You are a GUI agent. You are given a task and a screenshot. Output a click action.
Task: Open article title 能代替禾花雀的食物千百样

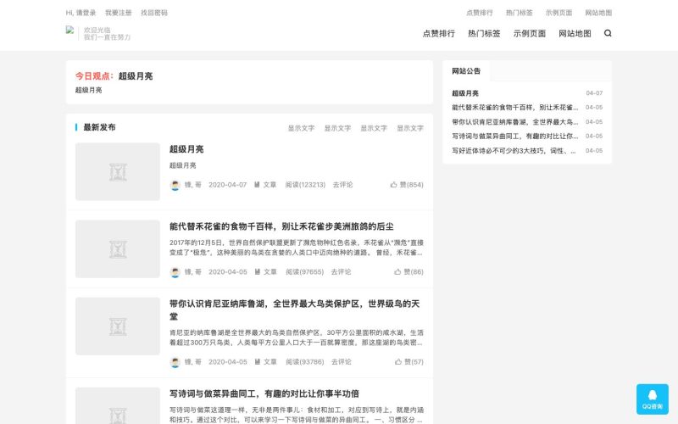281,226
